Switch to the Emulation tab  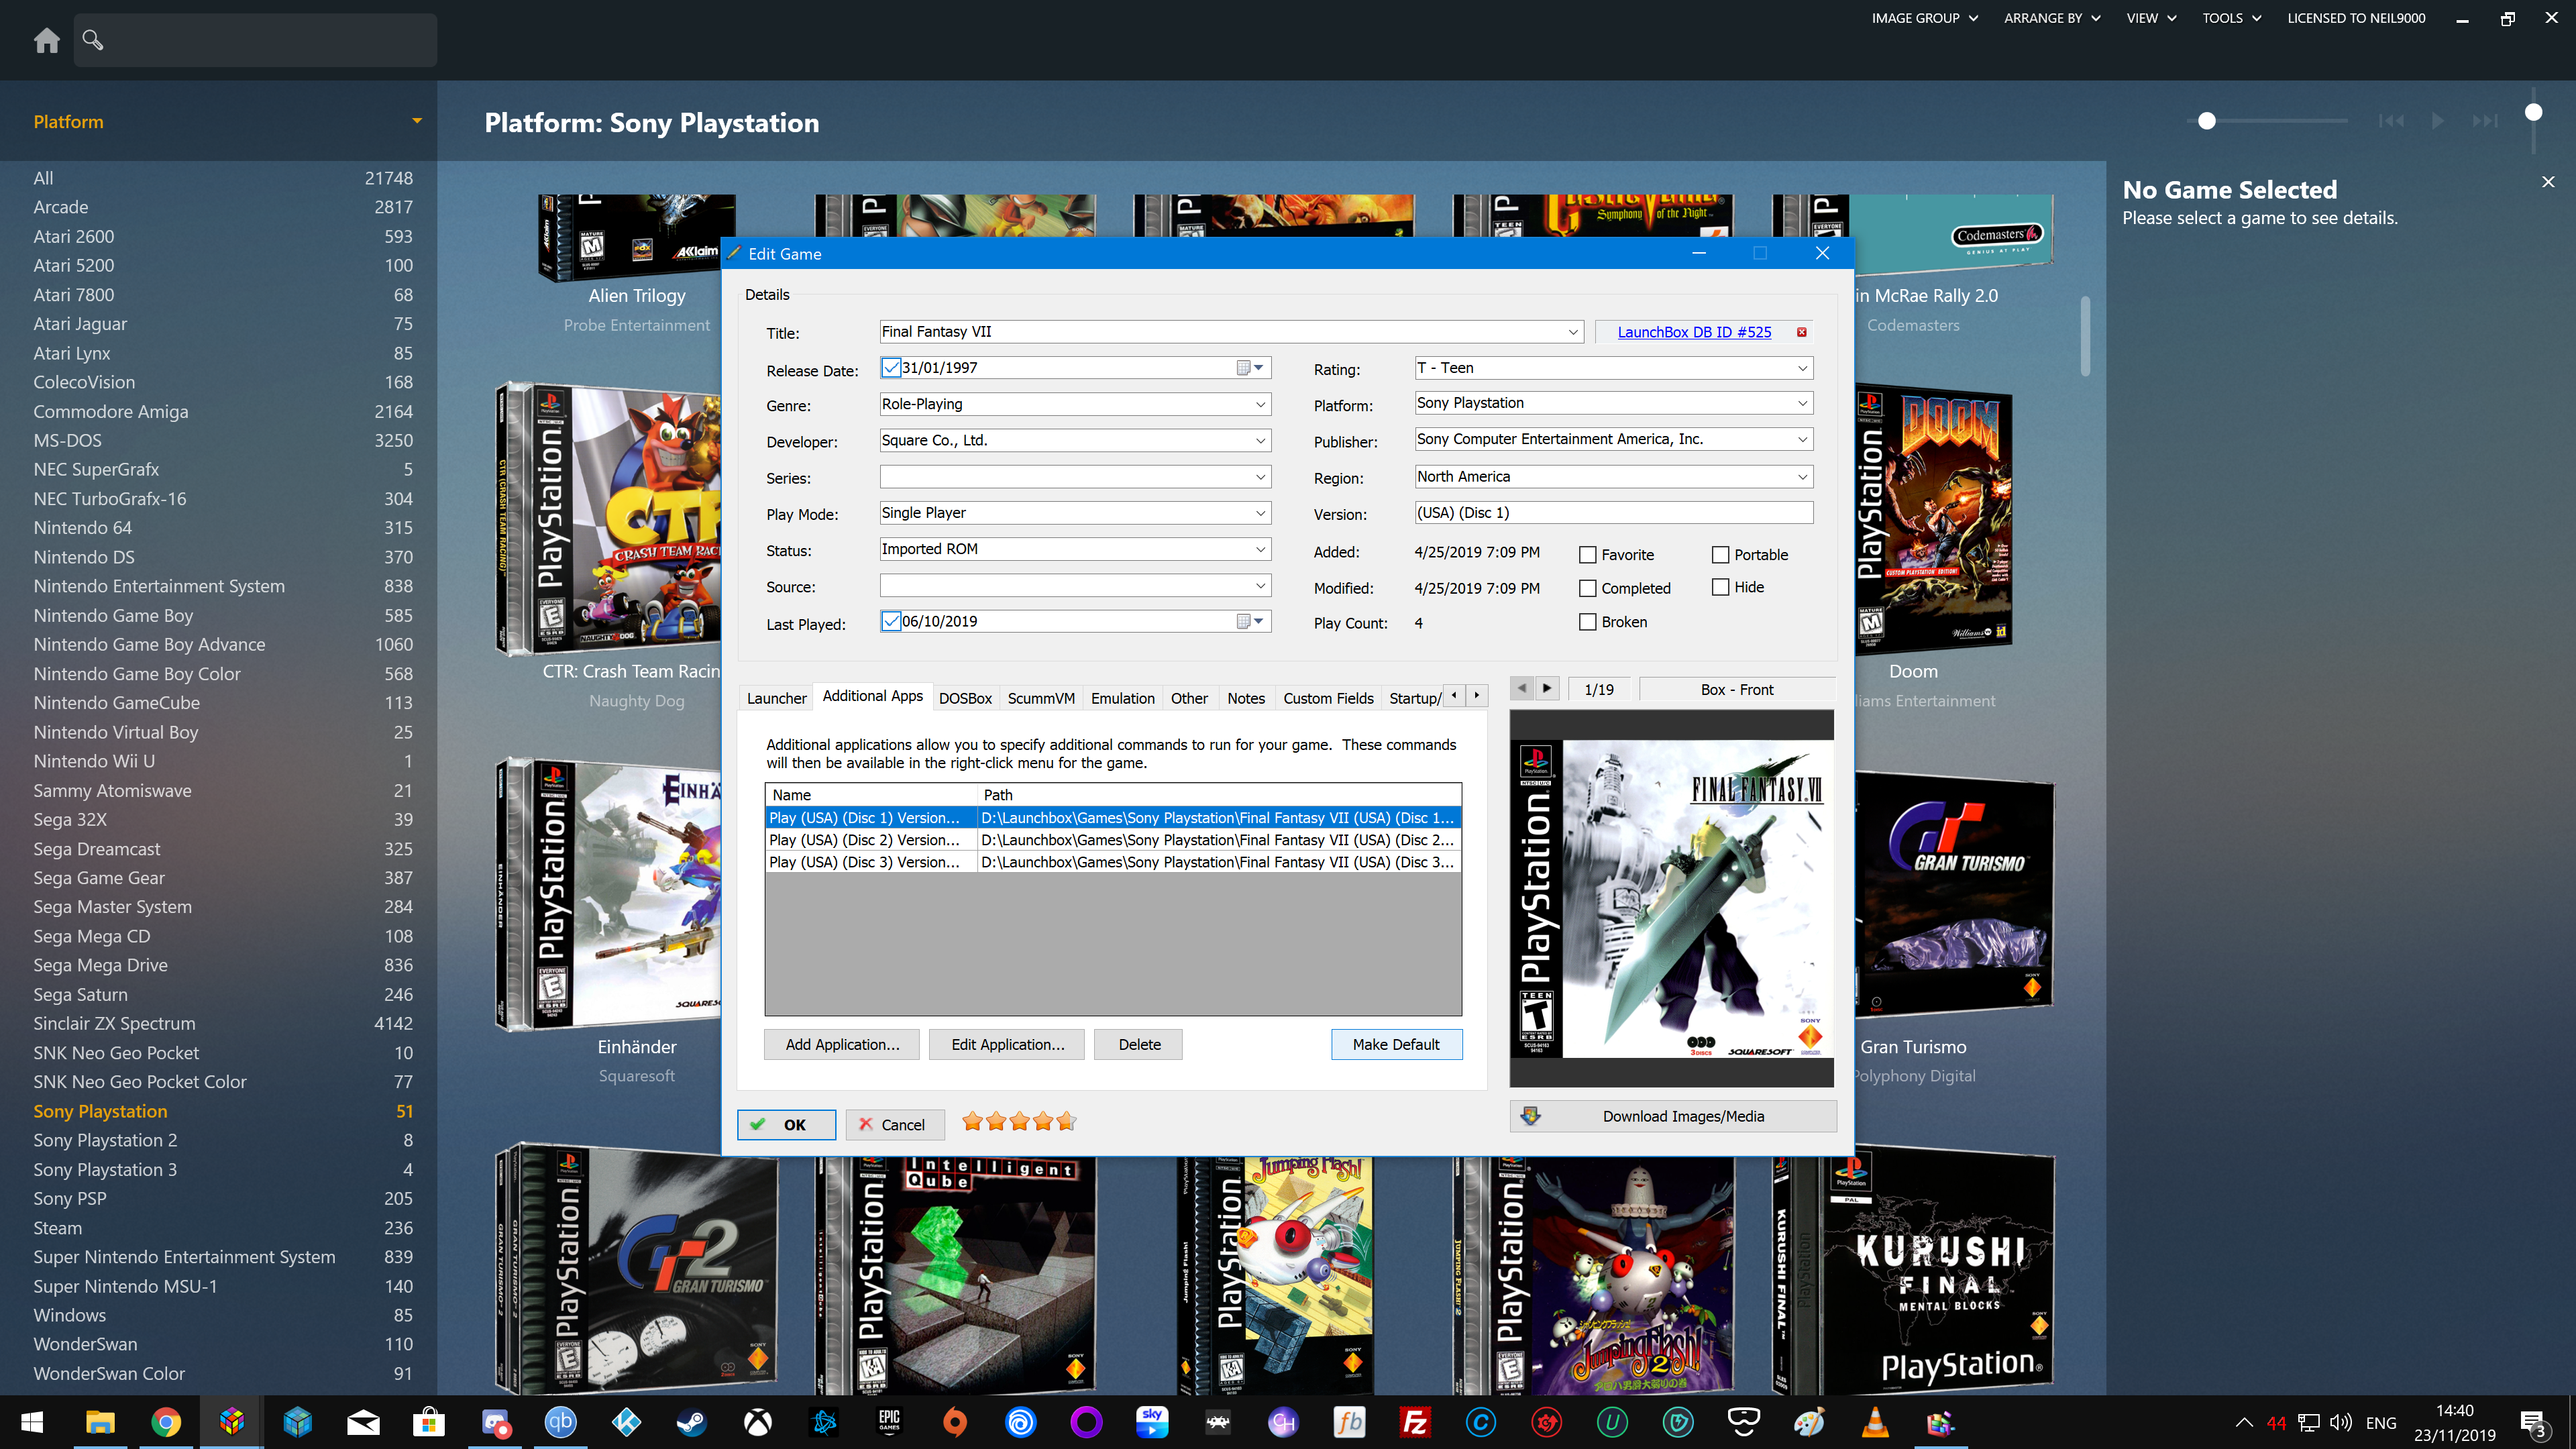(x=1122, y=698)
